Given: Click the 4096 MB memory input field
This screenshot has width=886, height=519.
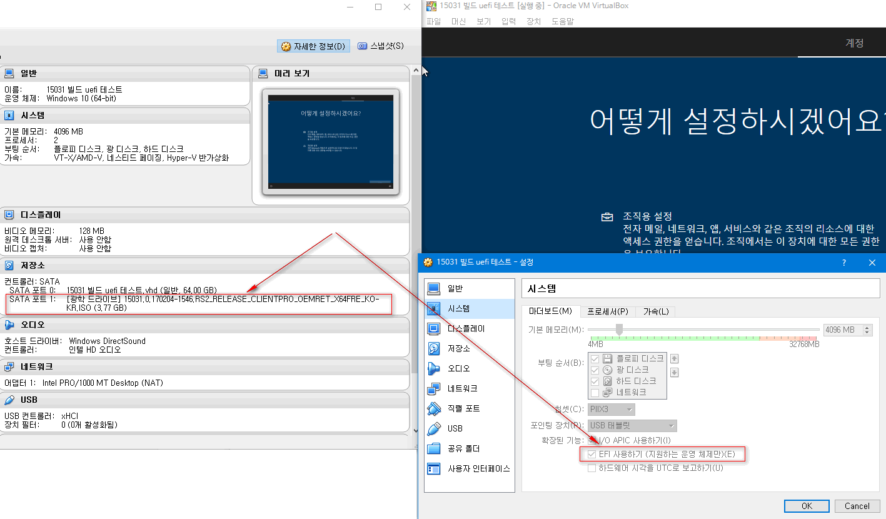Looking at the screenshot, I should coord(843,330).
